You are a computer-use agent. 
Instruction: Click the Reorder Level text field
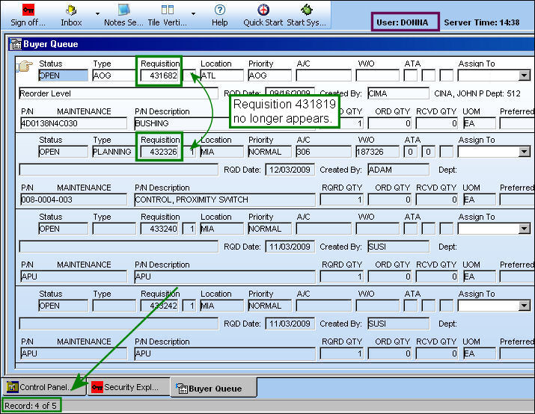(118, 93)
